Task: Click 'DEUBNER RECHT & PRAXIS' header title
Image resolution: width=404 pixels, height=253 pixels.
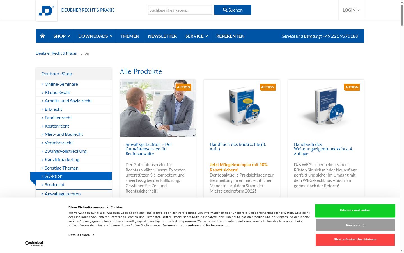Action: point(88,10)
